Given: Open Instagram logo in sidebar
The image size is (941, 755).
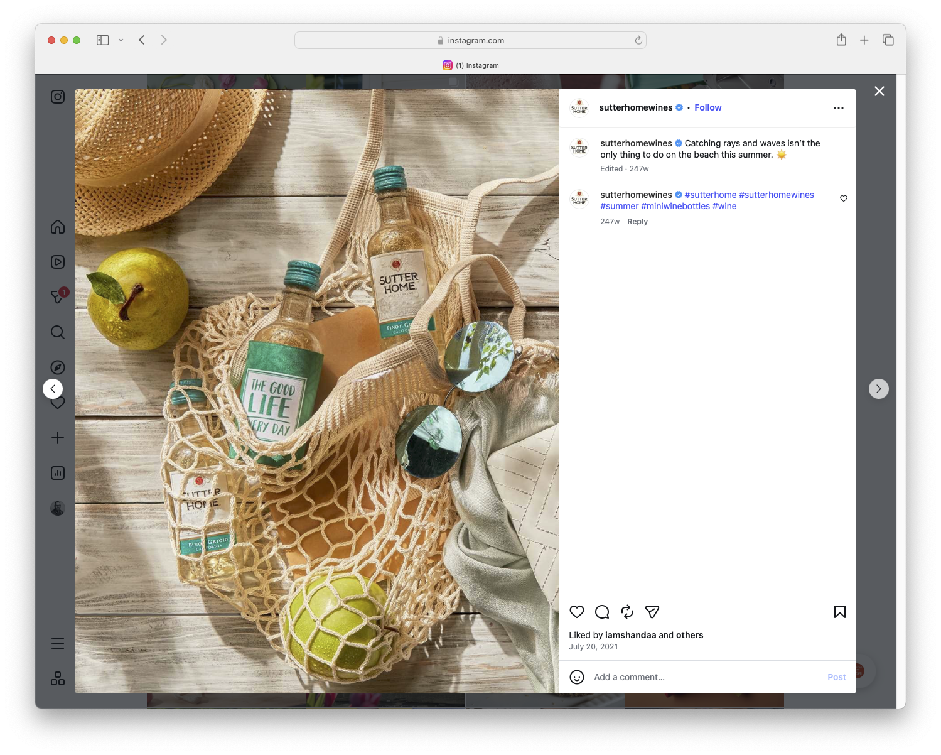Looking at the screenshot, I should pyautogui.click(x=58, y=97).
